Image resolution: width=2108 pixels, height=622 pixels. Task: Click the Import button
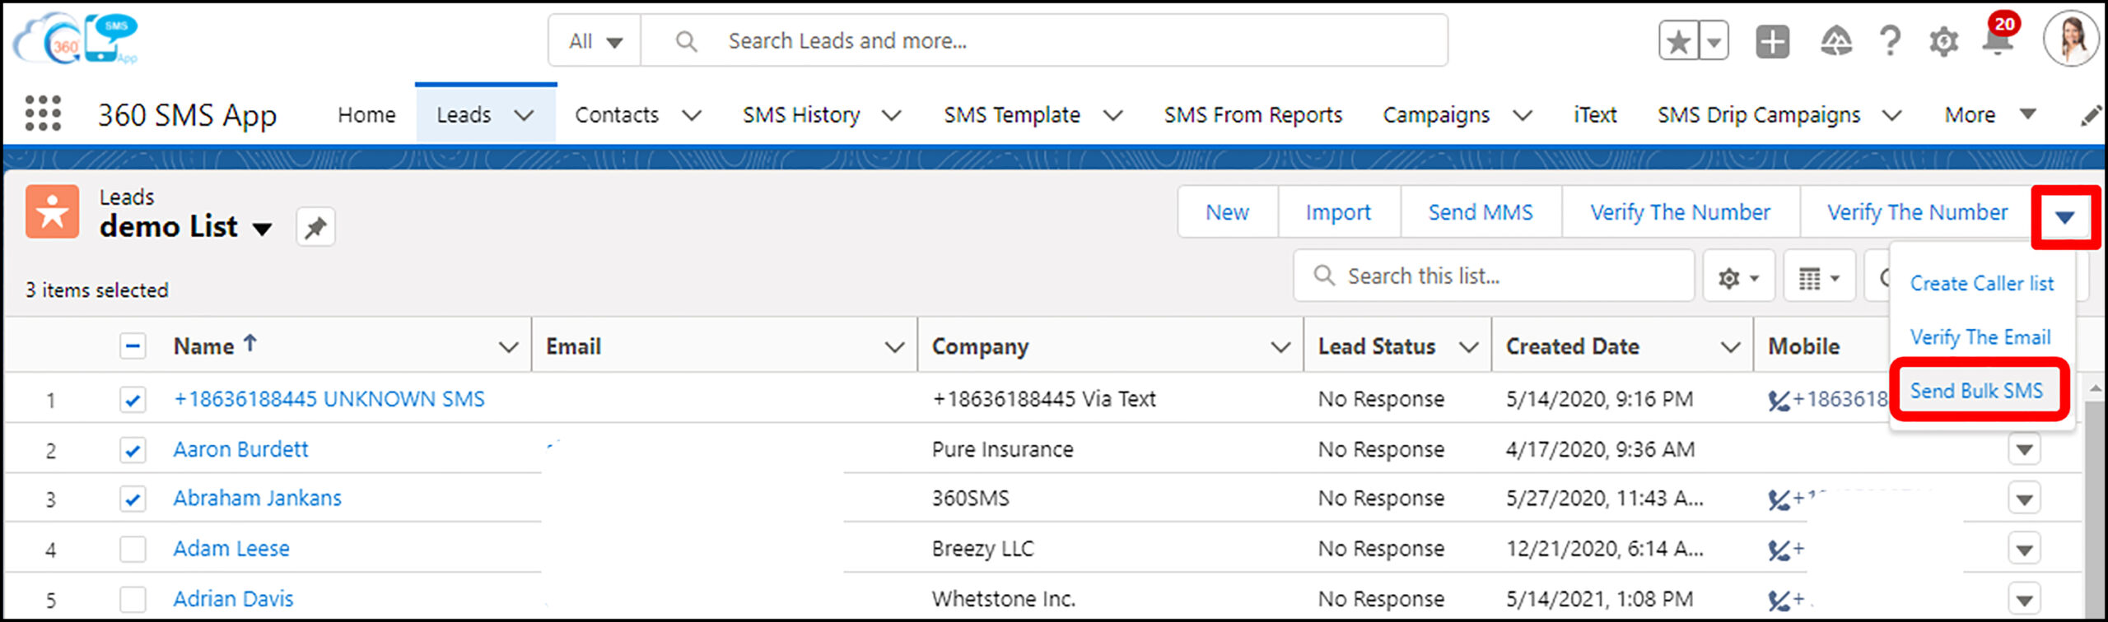1338,212
